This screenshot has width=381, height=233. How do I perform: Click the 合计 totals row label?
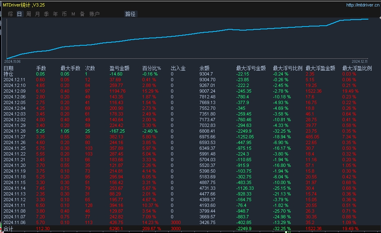point(9,229)
